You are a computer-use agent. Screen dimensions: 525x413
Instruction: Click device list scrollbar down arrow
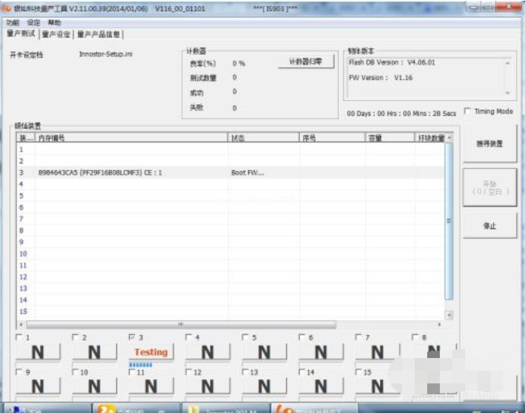click(449, 315)
